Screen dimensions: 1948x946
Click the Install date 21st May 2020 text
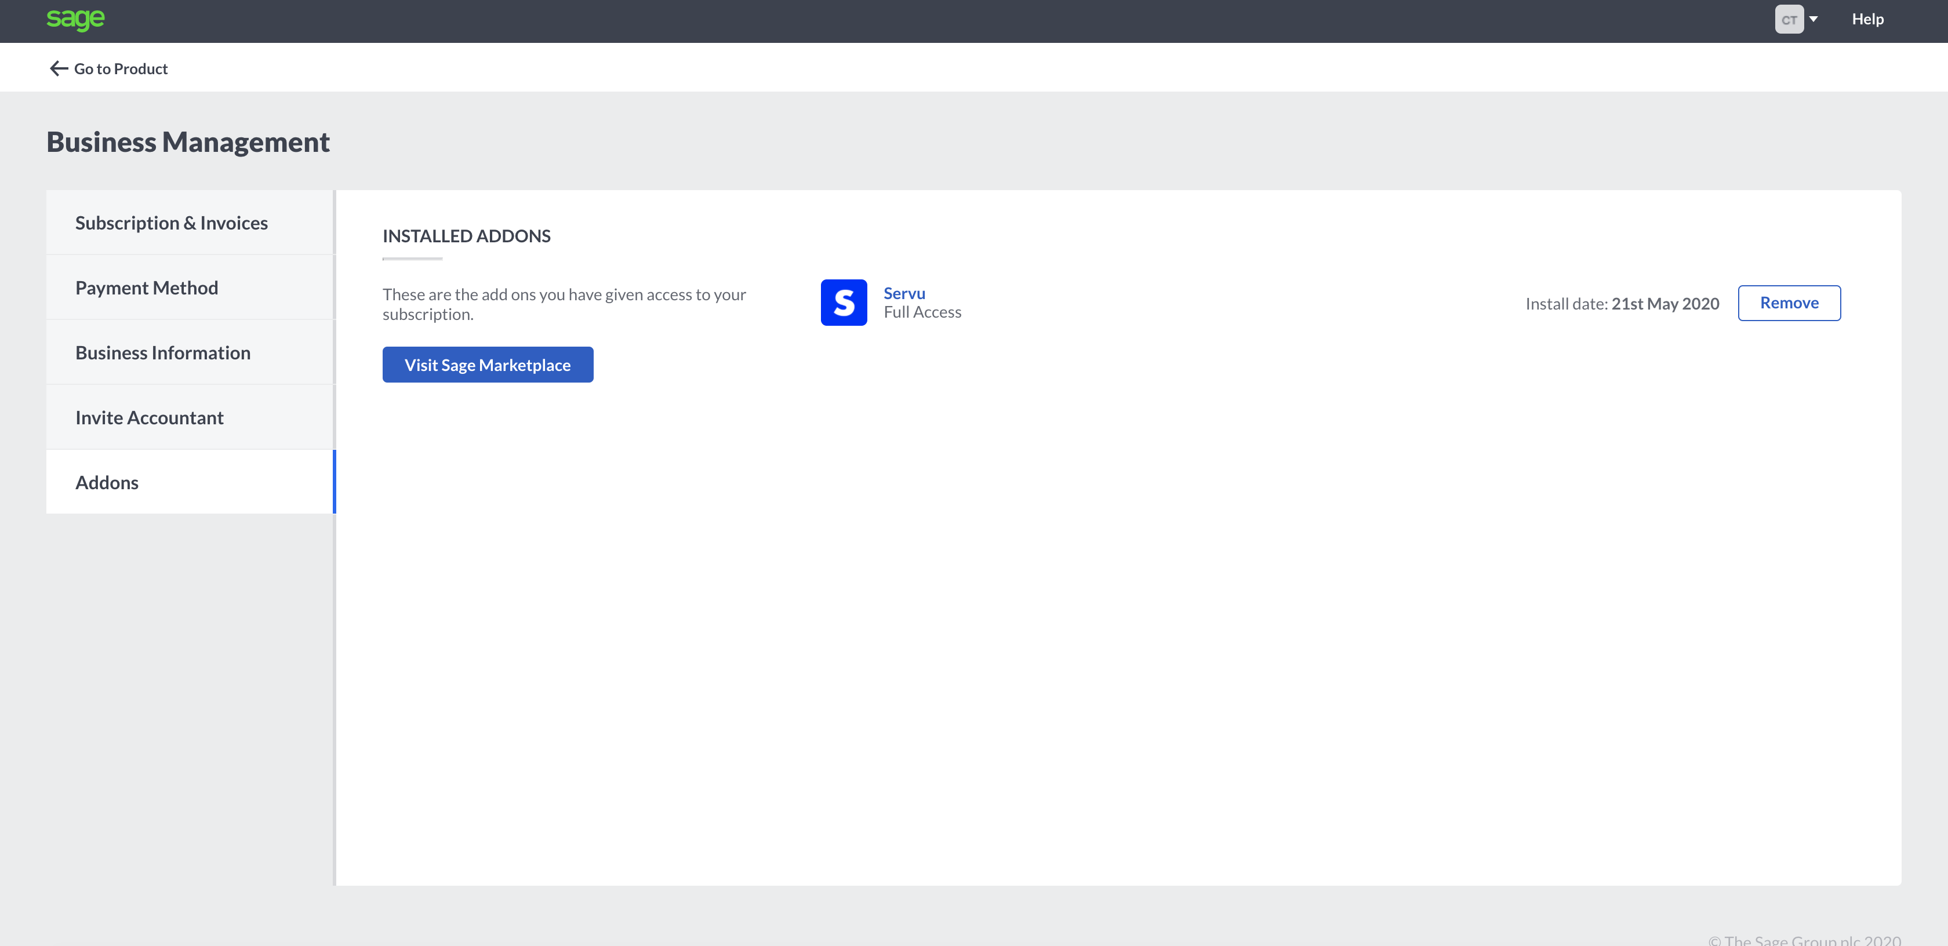coord(1622,304)
